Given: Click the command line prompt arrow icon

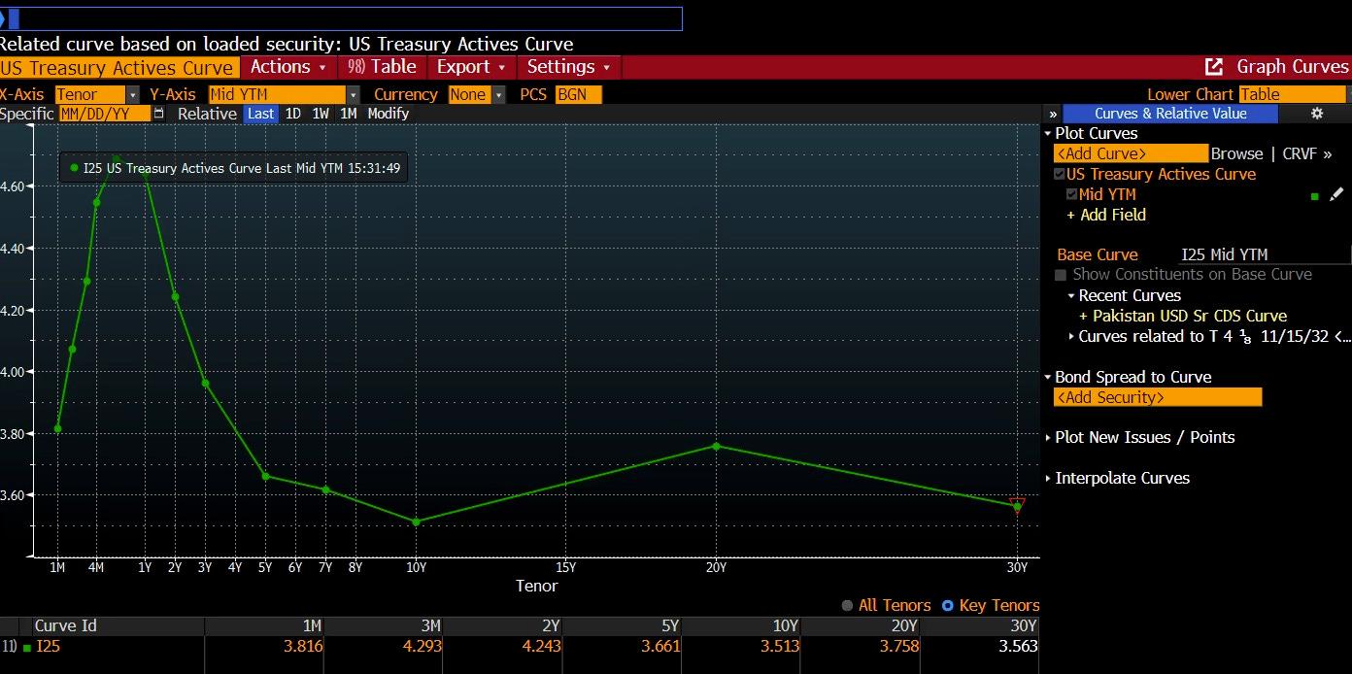Looking at the screenshot, I should 3,18.
